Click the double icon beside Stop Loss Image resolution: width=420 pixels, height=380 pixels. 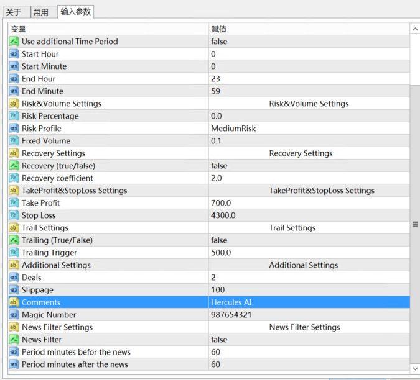[14, 215]
